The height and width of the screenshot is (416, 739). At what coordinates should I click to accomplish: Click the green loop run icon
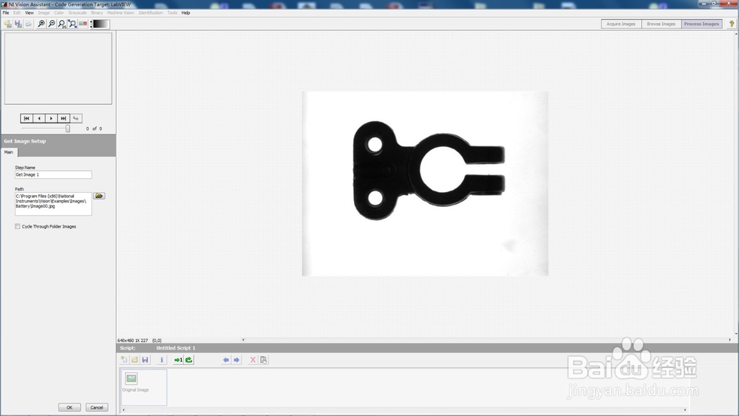tap(189, 360)
